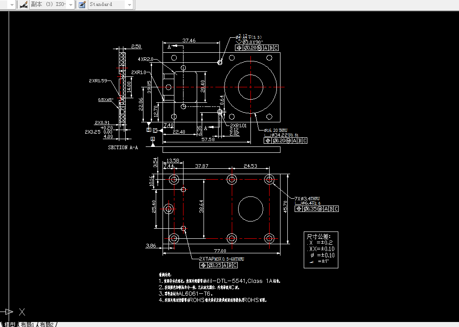Select the 2.50 dimension on section view

[136, 46]
